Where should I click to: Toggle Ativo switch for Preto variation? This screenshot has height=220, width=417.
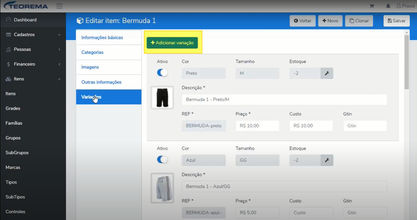coord(162,73)
